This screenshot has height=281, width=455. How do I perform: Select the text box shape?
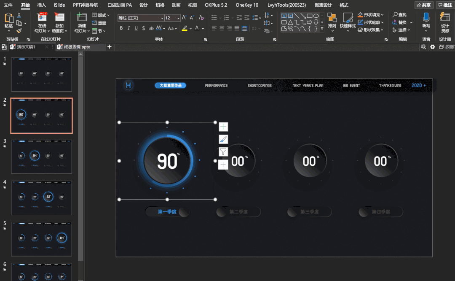pyautogui.click(x=284, y=16)
